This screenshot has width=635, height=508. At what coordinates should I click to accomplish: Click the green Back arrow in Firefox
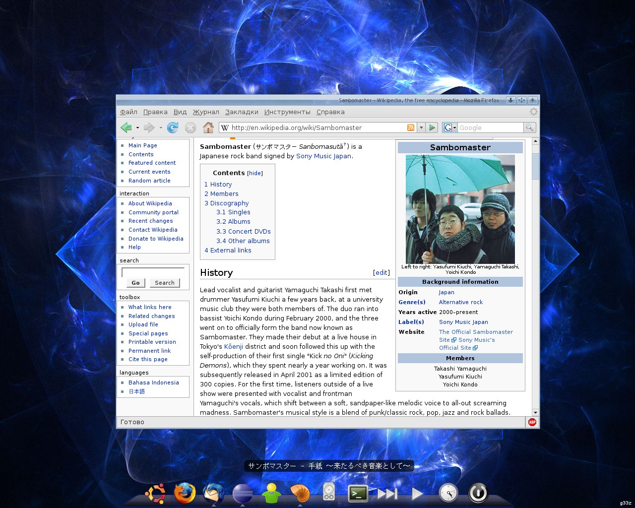pos(126,127)
